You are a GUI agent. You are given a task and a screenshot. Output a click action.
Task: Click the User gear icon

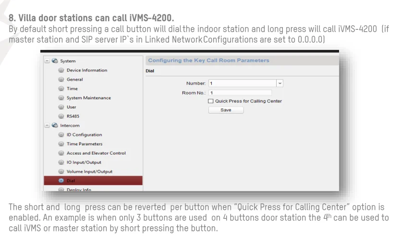61,107
